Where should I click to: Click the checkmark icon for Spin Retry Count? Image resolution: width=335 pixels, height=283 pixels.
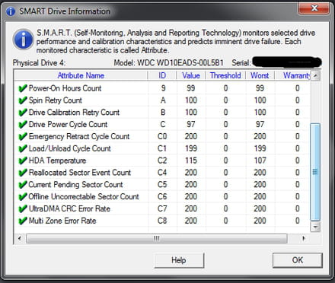(23, 100)
